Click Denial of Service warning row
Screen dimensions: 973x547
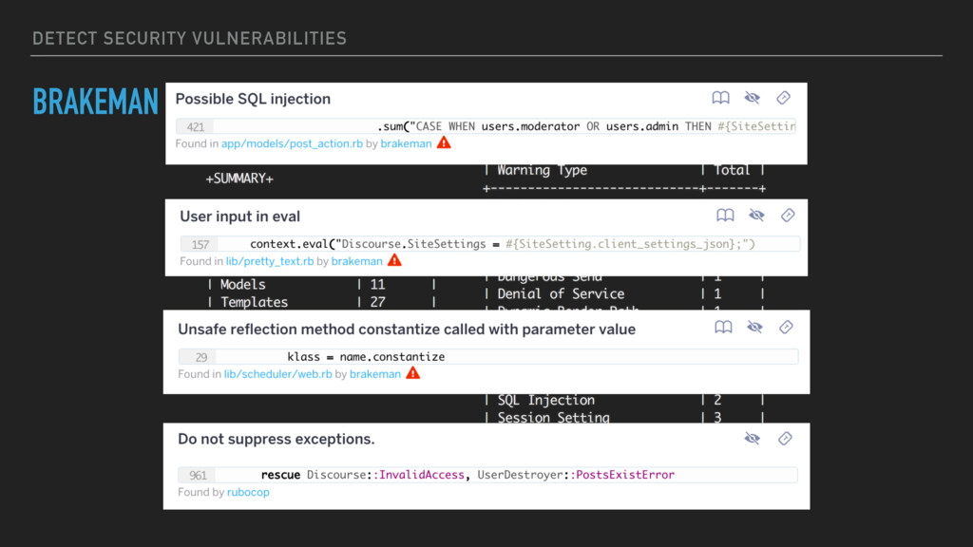pyautogui.click(x=623, y=294)
